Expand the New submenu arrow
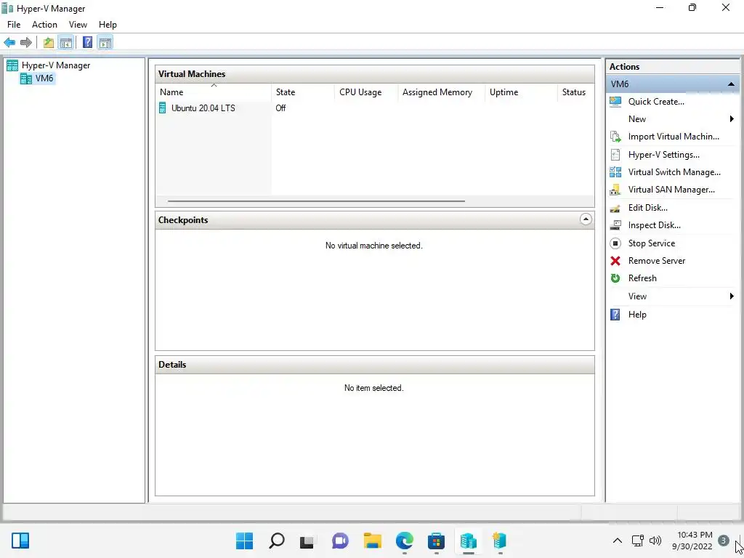This screenshot has height=558, width=744. (x=732, y=119)
